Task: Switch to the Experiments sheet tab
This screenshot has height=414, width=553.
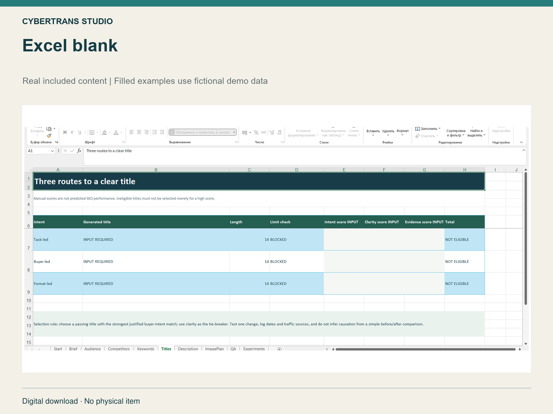Action: click(x=254, y=349)
